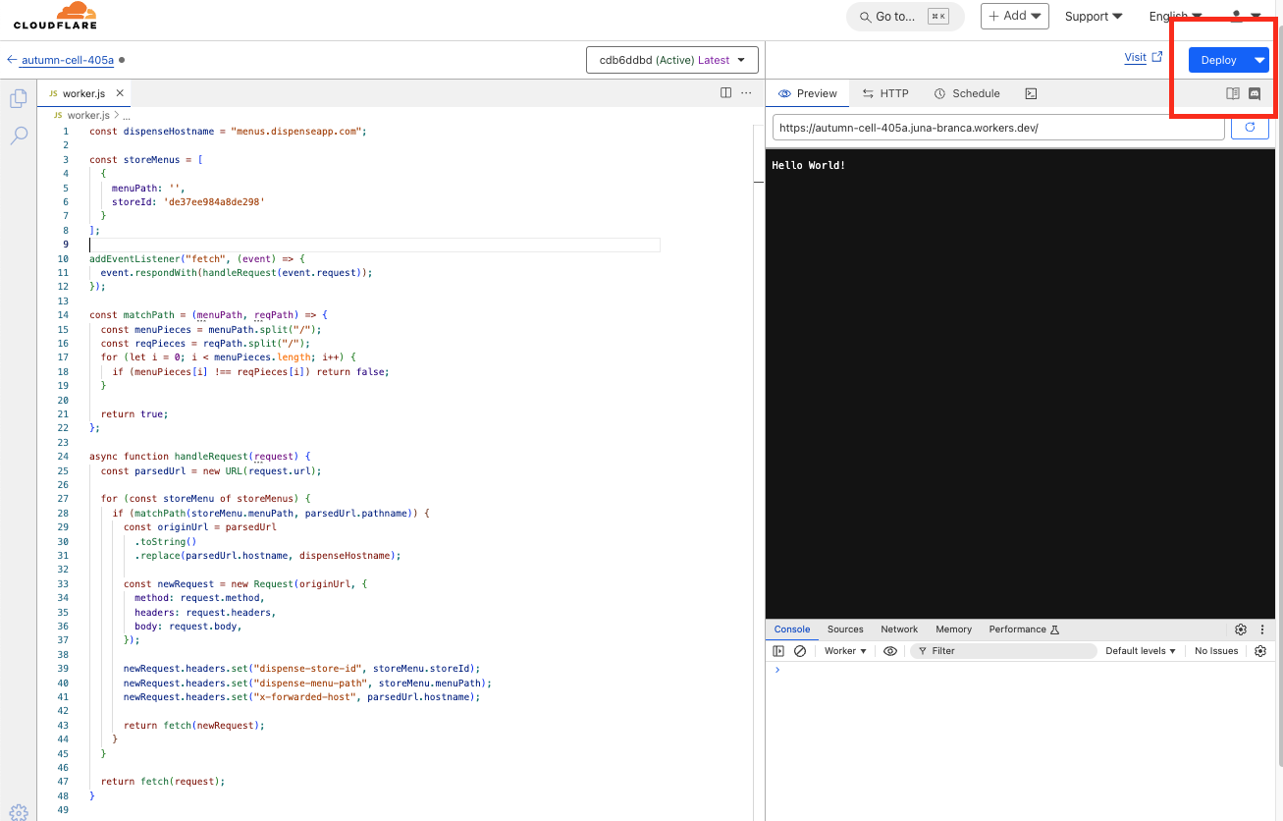1283x821 pixels.
Task: Click the 'addEventListener("fetch"' code line
Action: tap(197, 258)
